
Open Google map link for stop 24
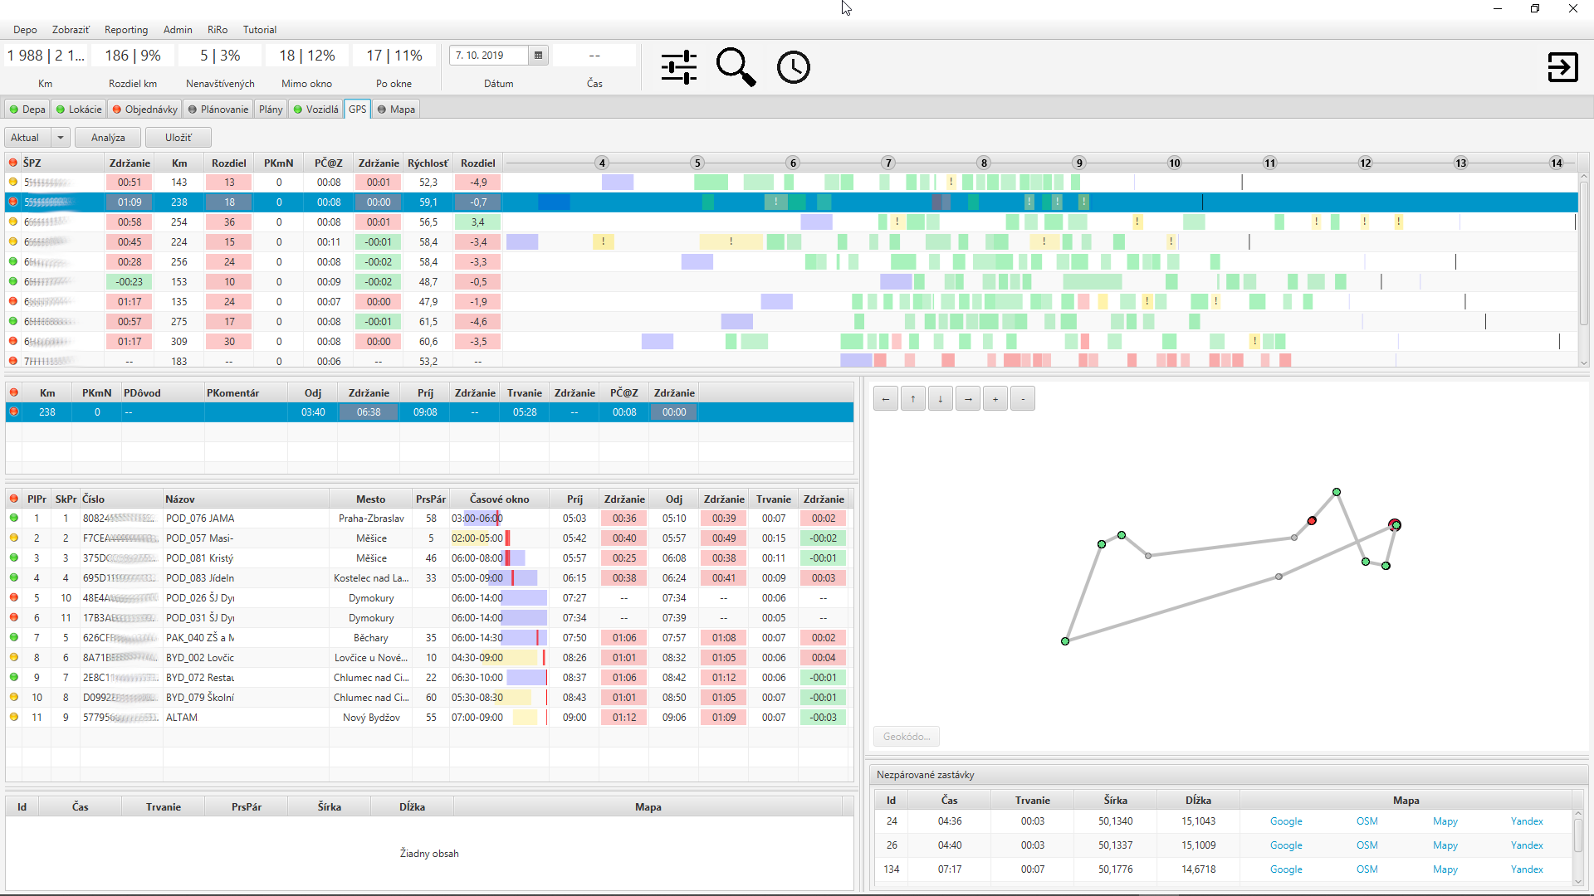click(1286, 821)
